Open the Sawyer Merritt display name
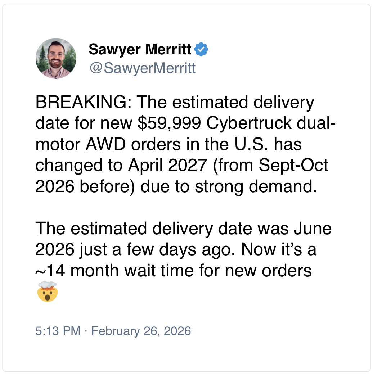This screenshot has width=373, height=375. coord(140,50)
